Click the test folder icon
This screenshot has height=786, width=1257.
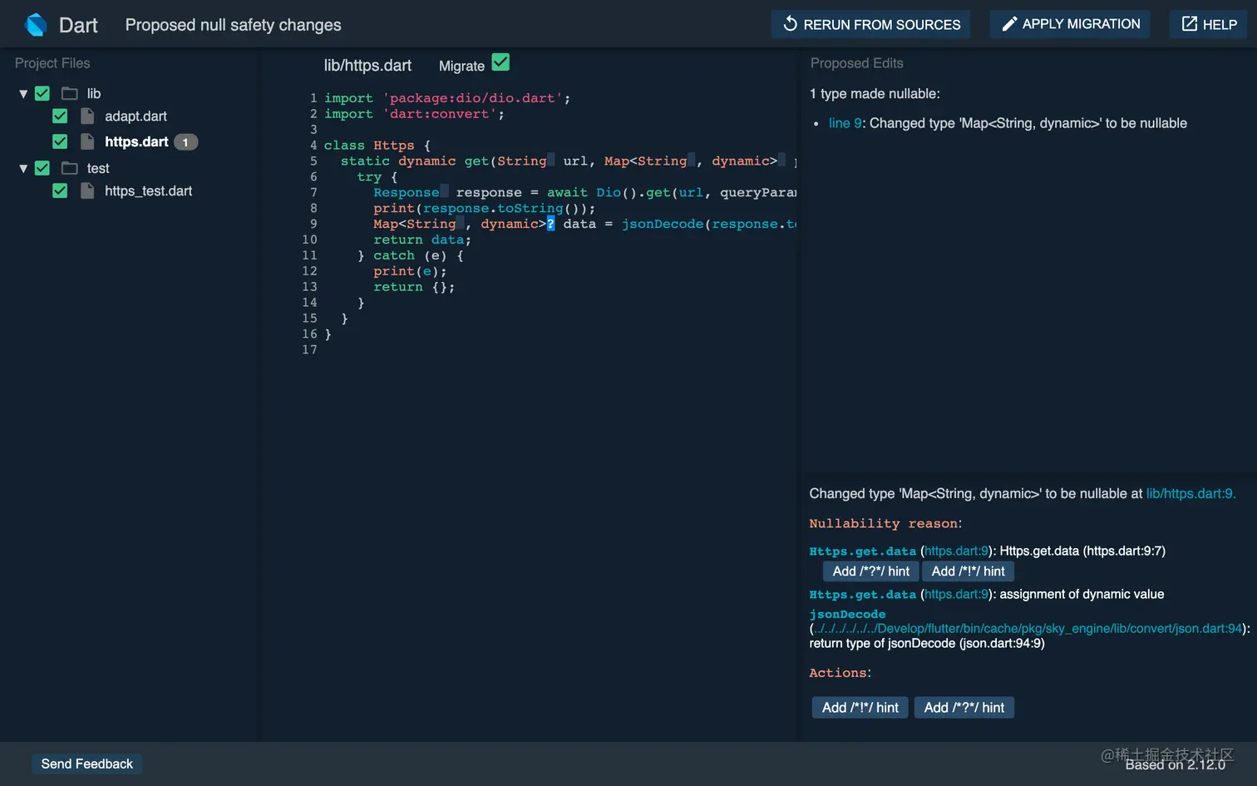(x=70, y=168)
